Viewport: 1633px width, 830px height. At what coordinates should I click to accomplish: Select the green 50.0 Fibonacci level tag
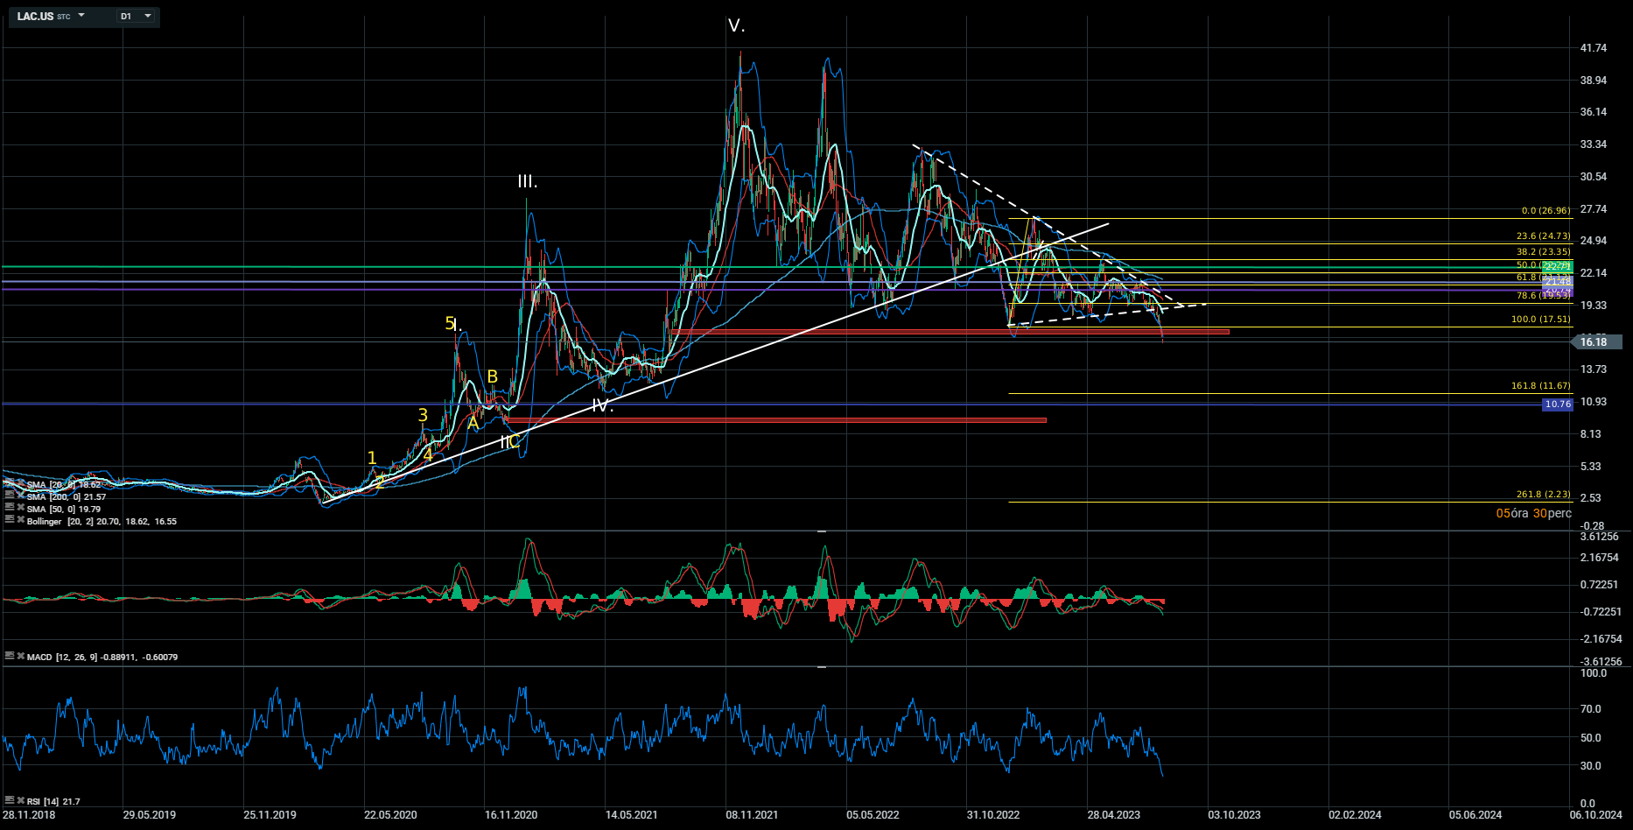(x=1556, y=265)
